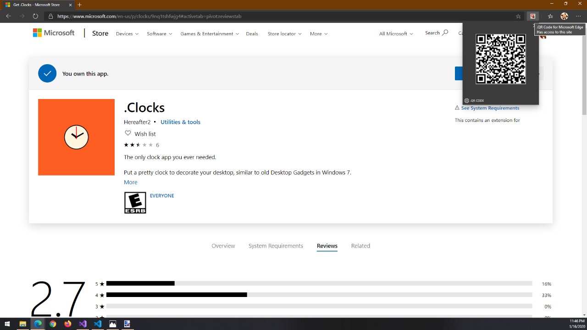Click the More description link

[131, 182]
